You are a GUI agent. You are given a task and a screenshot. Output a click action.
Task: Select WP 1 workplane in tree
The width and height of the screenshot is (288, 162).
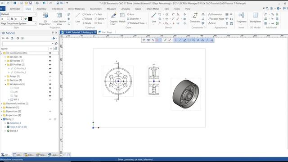coord(16,100)
